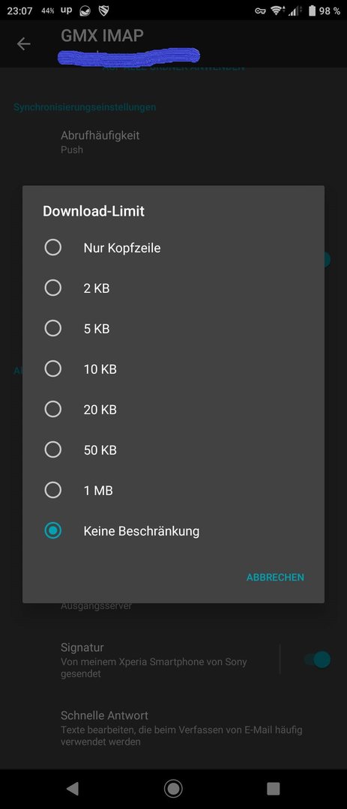Screen dimensions: 347x809
Task: Tap the Android back navigation triangle
Action: [x=73, y=788]
